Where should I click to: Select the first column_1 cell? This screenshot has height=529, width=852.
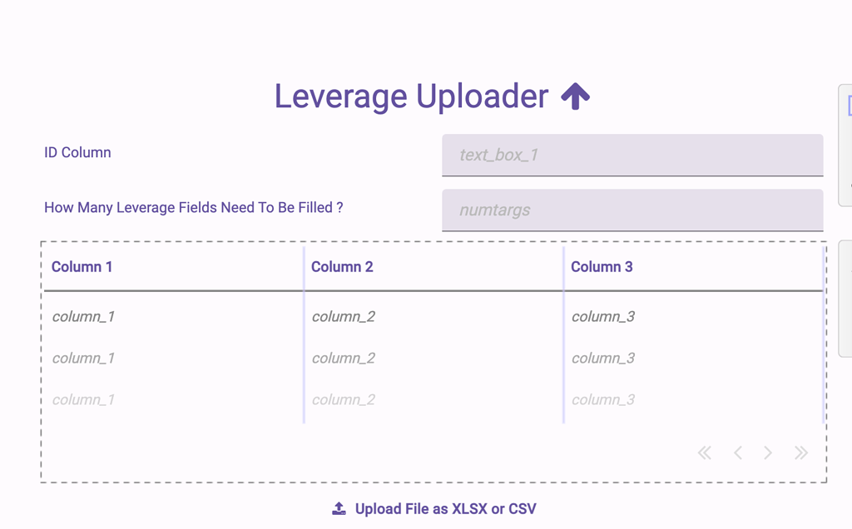point(83,316)
